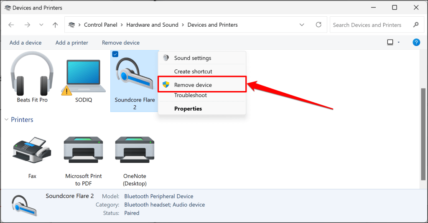This screenshot has height=223, width=428.
Task: Select the Beats Fit Pro headphones icon
Action: coord(32,73)
